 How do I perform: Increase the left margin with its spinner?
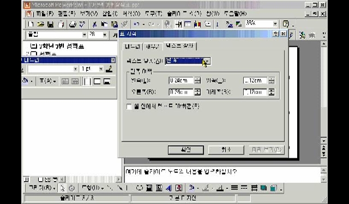pos(197,79)
